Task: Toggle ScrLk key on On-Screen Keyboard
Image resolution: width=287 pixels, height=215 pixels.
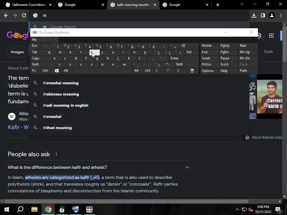Action: pyautogui.click(x=228, y=64)
